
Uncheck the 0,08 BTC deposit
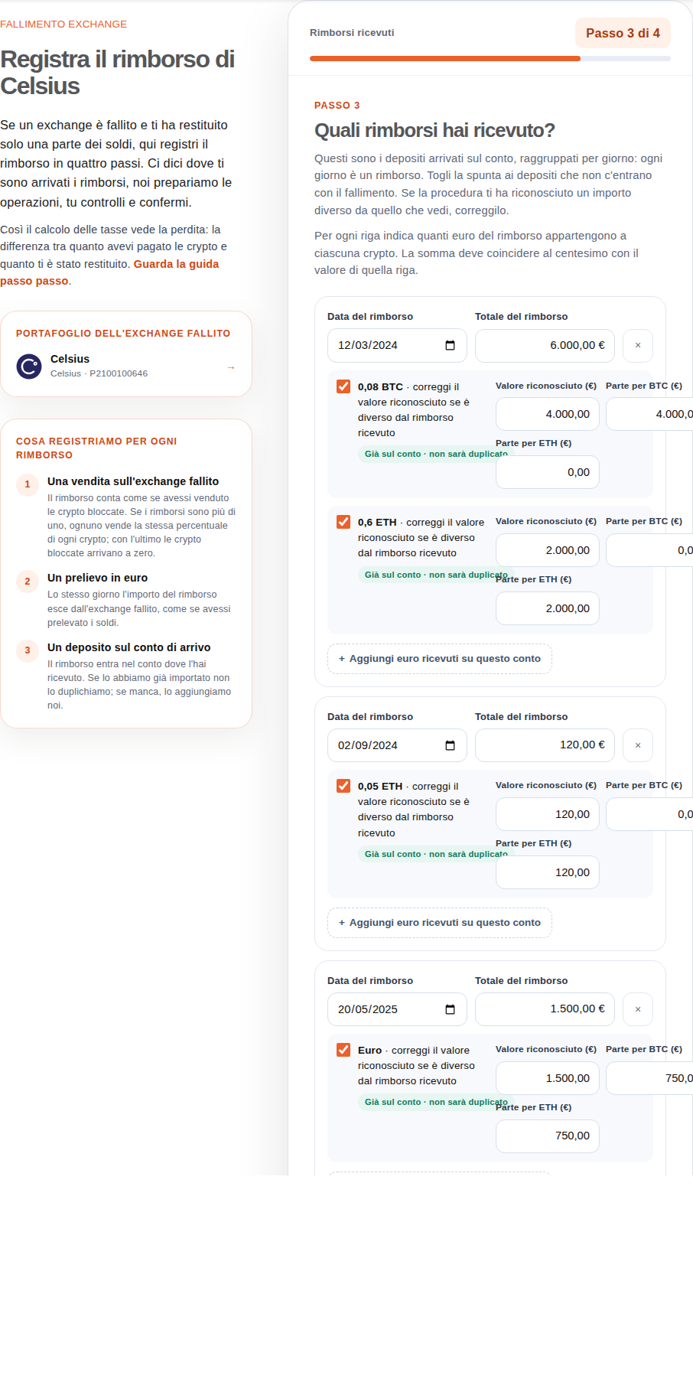[x=343, y=386]
